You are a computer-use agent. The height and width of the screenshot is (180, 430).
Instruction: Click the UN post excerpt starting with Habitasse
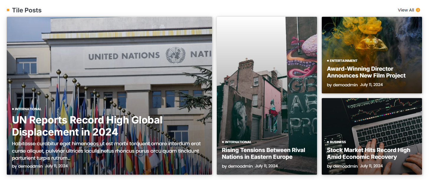point(106,151)
